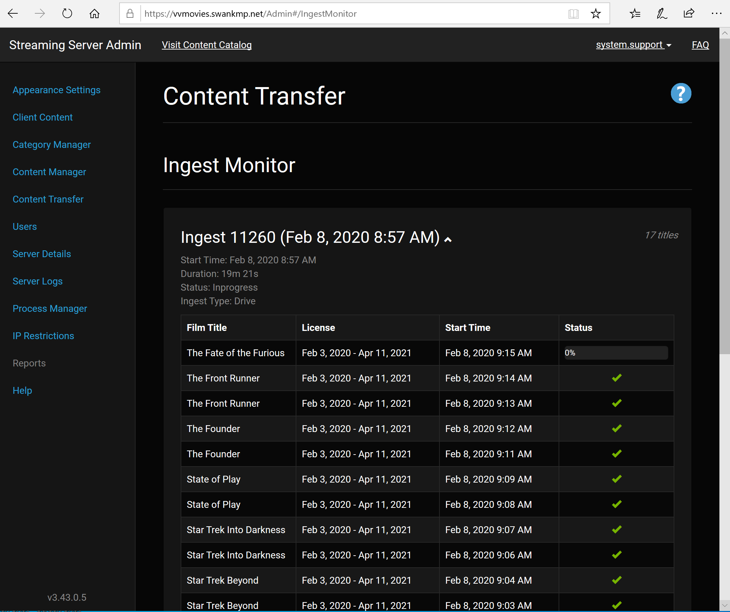
Task: Open Users management section
Action: click(x=24, y=226)
